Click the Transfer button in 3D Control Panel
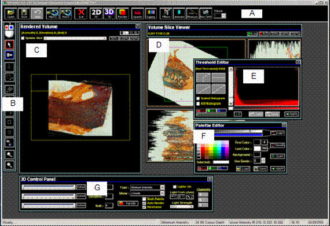The image size is (330, 226). point(128,203)
